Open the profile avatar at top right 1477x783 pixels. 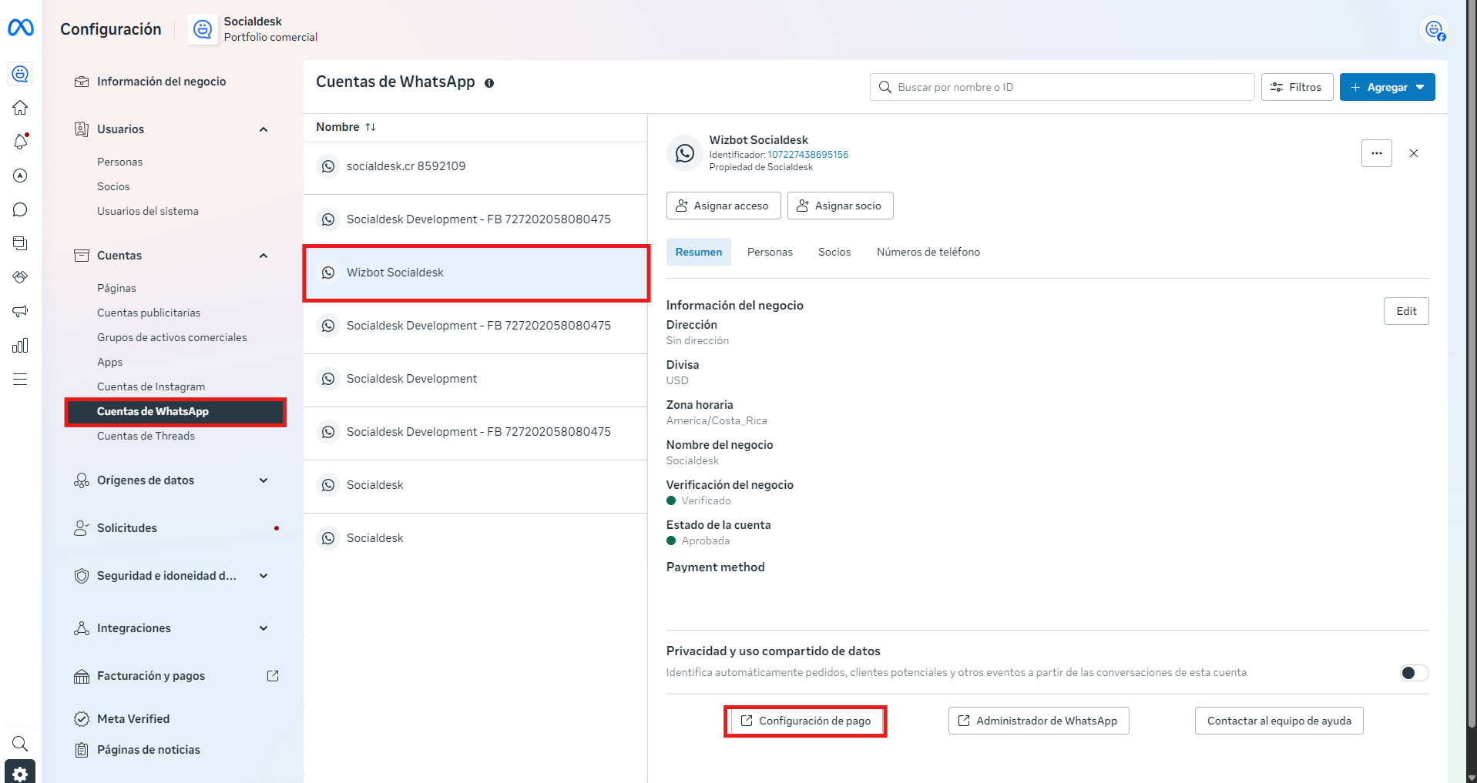tap(1434, 30)
